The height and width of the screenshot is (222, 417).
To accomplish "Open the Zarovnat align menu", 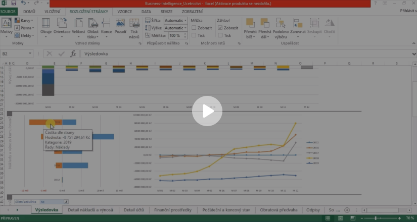I will click(x=298, y=28).
